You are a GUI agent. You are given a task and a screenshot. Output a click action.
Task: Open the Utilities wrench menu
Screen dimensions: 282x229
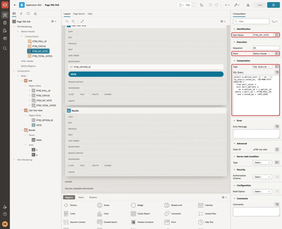tap(237, 5)
